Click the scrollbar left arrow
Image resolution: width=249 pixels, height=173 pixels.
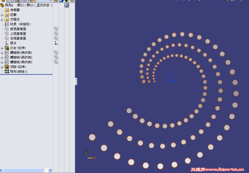(1, 170)
